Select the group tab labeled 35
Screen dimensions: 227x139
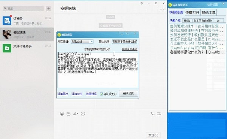(218, 21)
